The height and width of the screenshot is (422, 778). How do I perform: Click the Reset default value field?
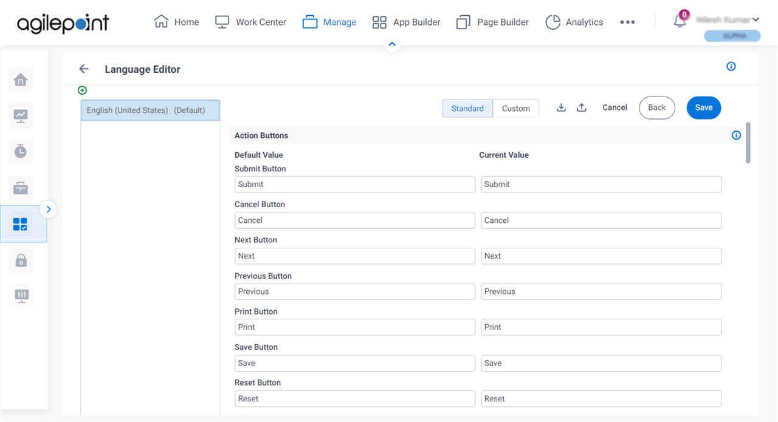point(355,399)
